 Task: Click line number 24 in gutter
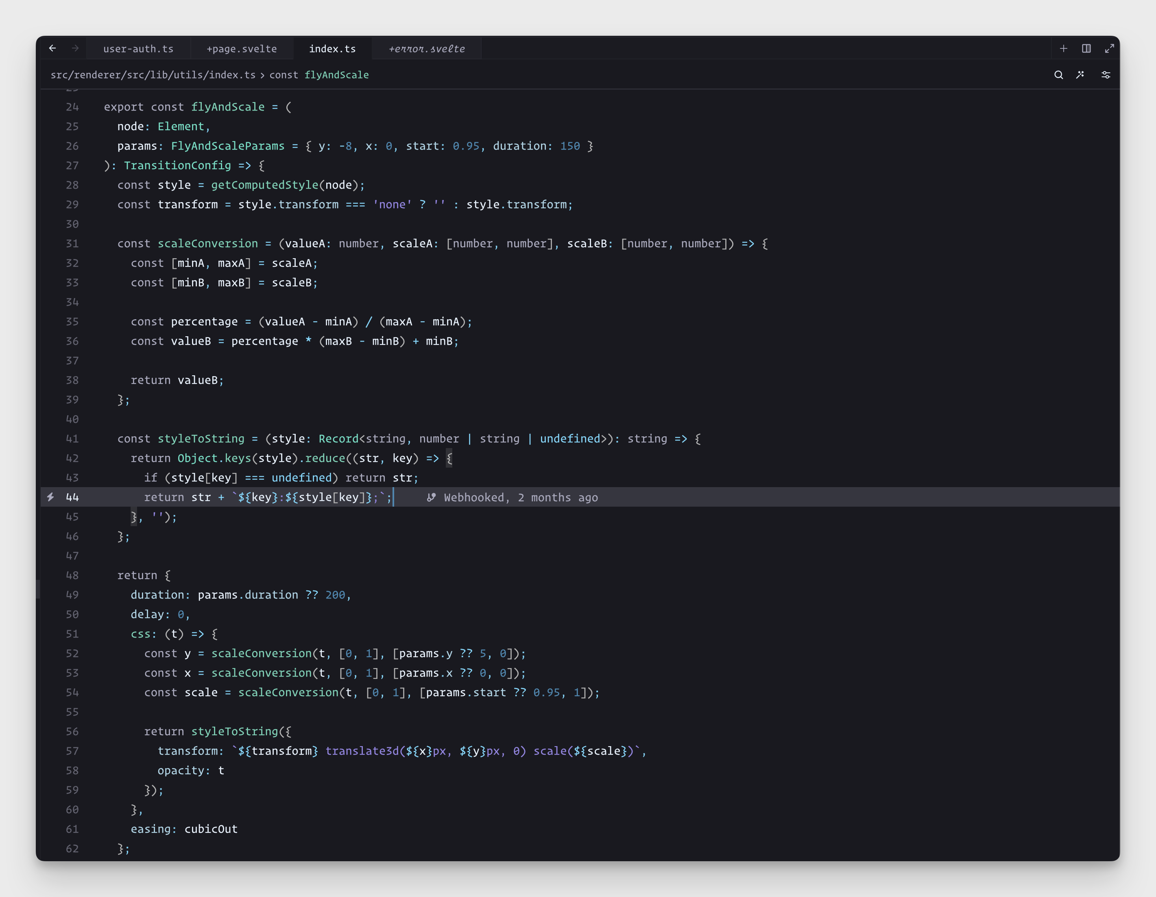pos(72,107)
